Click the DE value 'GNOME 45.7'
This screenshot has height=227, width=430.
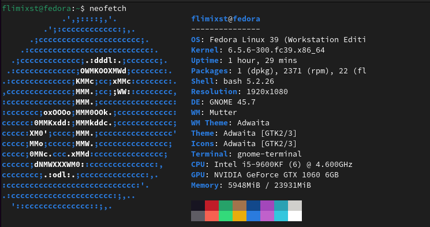coord(233,102)
